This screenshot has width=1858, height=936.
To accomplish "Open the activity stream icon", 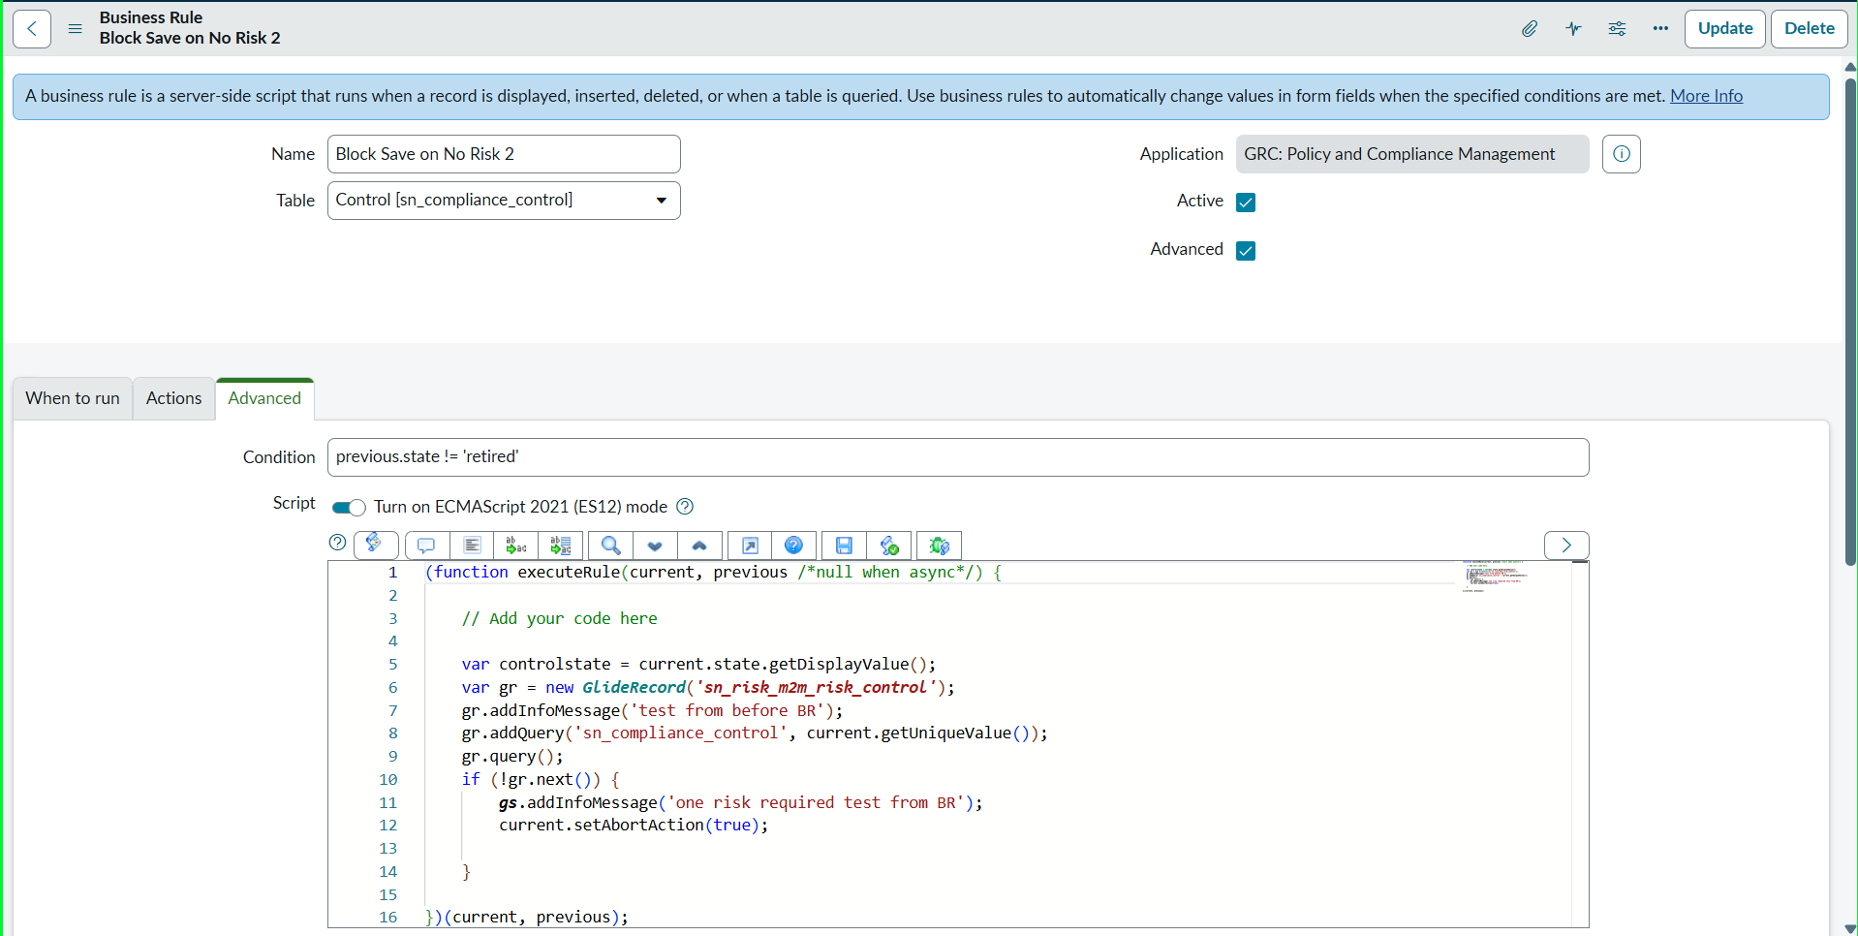I will (1573, 29).
